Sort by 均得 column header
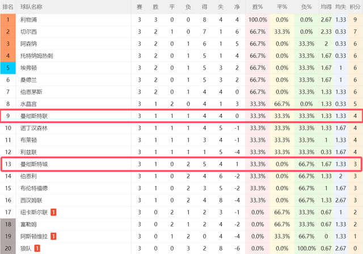 pos(326,7)
